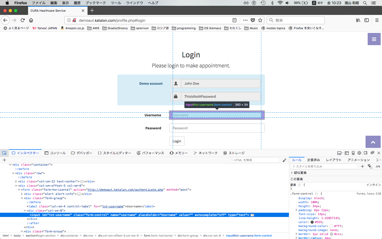Dock devtools to side icon

tap(366, 153)
